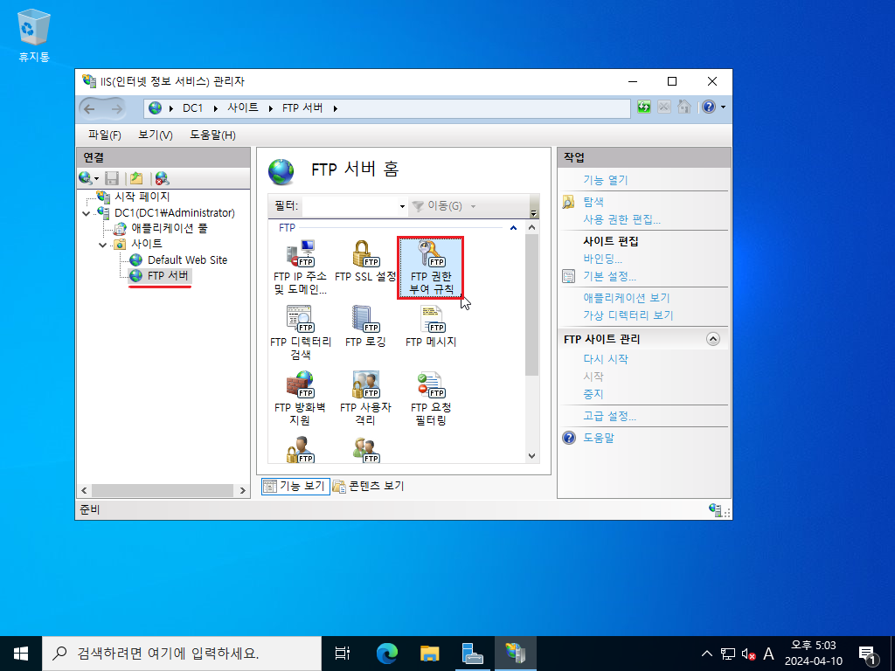
Task: Collapse the DC1 server tree node
Action: click(87, 213)
